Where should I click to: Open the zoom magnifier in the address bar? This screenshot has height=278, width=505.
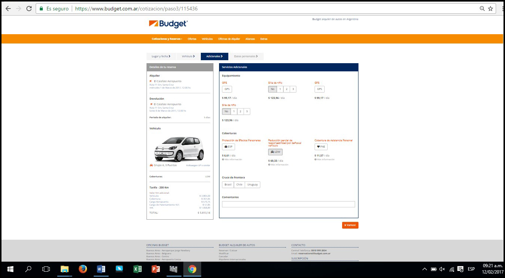coord(482,9)
